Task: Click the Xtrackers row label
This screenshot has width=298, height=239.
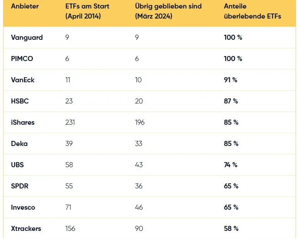Action: 26,229
